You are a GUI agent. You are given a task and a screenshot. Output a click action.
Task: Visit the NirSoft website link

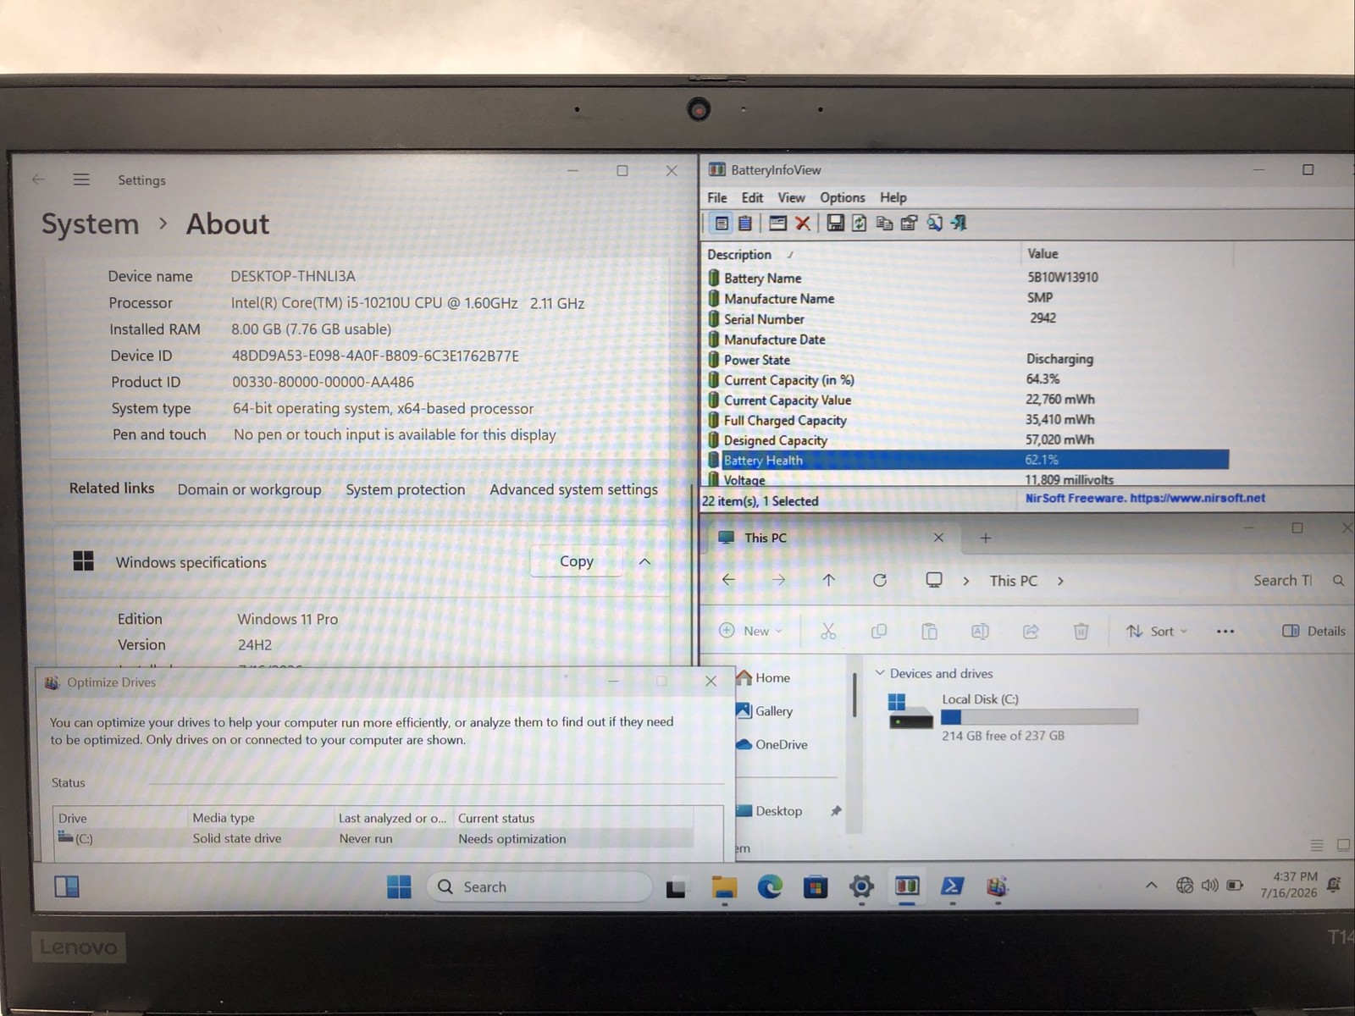(x=1197, y=498)
